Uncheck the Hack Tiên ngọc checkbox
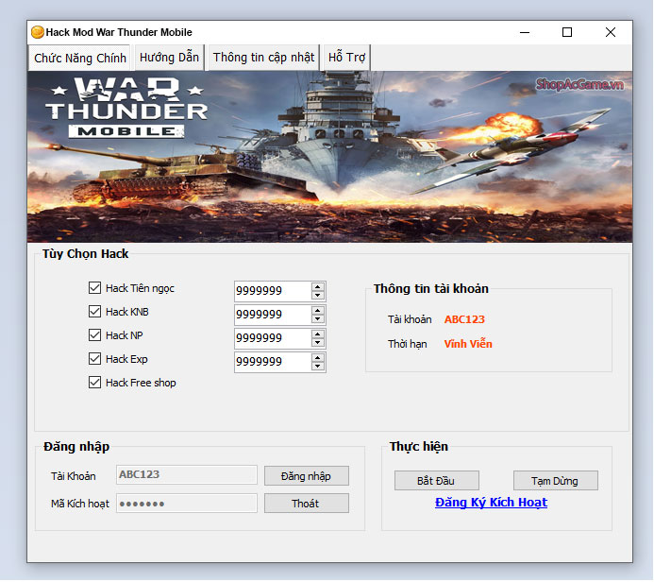 94,287
